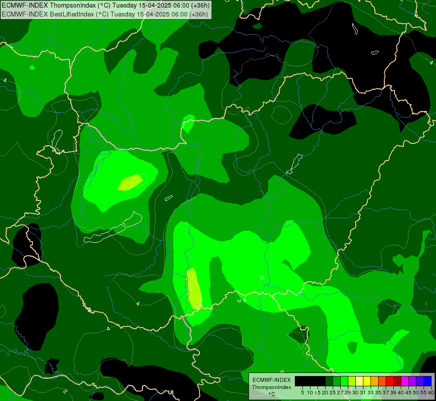Screen dimensions: 436x401
Task: Click the °C unit label in the legend
Action: (272, 394)
